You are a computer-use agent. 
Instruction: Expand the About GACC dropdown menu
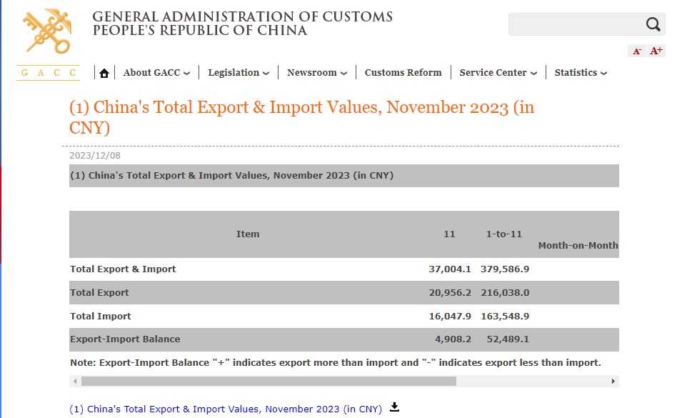click(156, 73)
